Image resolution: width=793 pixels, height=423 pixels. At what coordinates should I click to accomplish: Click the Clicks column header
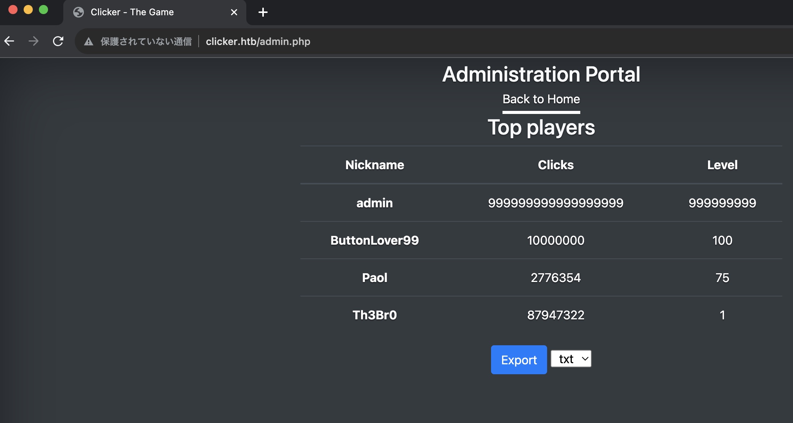point(555,165)
